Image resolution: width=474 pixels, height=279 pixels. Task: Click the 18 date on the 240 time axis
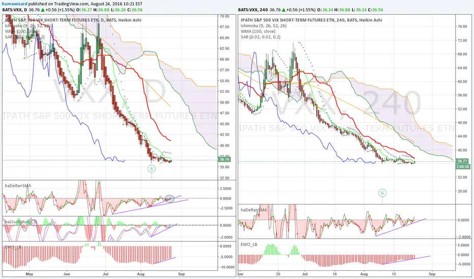[x=335, y=274]
